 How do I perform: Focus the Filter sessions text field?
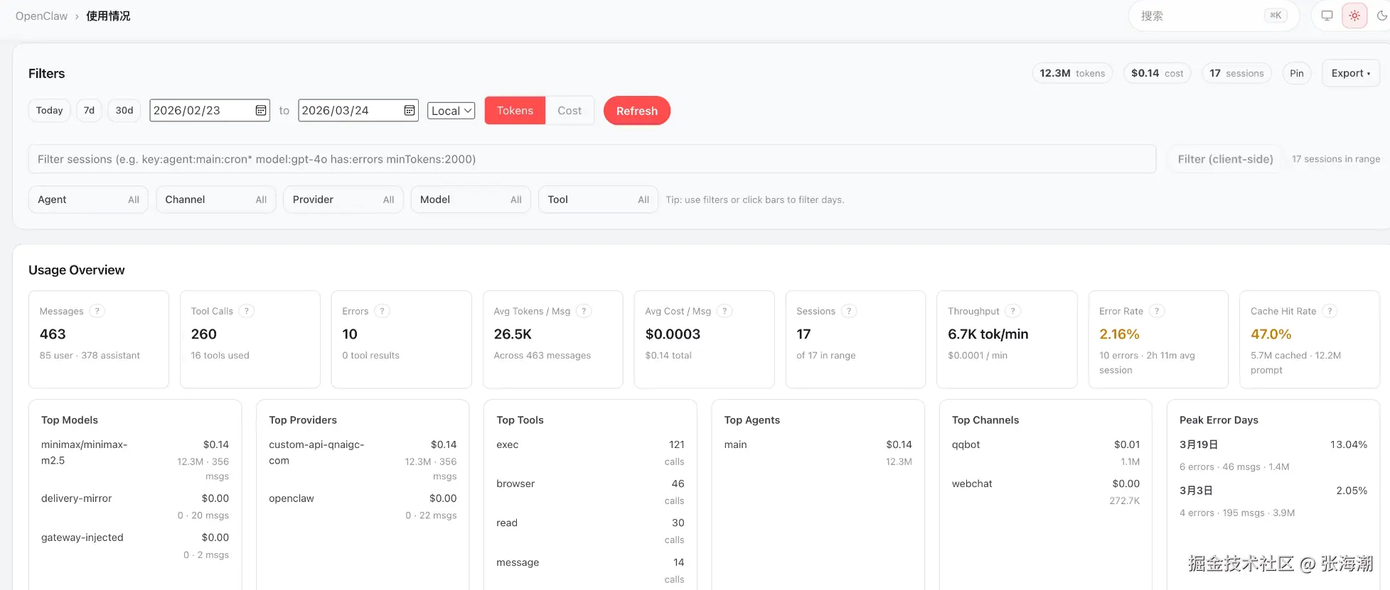pyautogui.click(x=592, y=159)
